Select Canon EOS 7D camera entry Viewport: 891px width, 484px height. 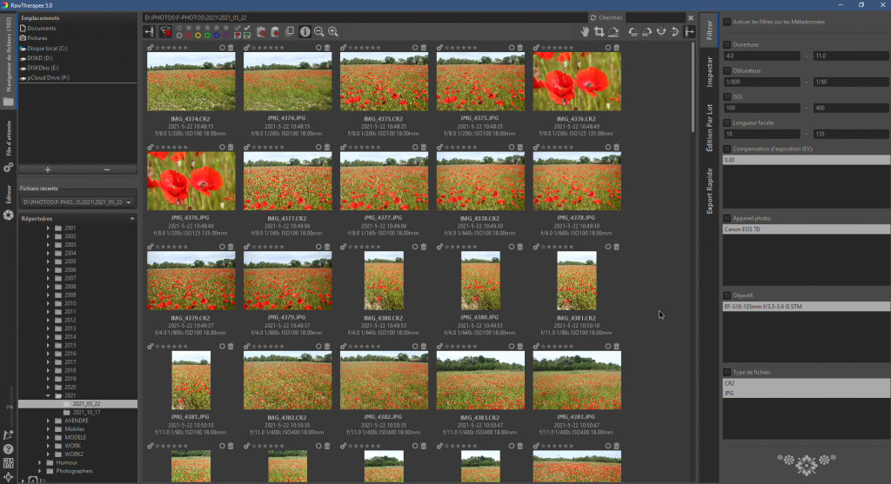click(806, 229)
